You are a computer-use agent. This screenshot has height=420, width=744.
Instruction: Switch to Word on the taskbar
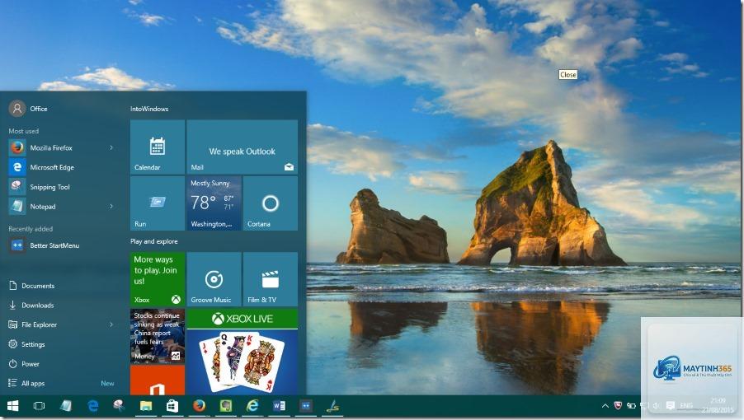pos(279,406)
